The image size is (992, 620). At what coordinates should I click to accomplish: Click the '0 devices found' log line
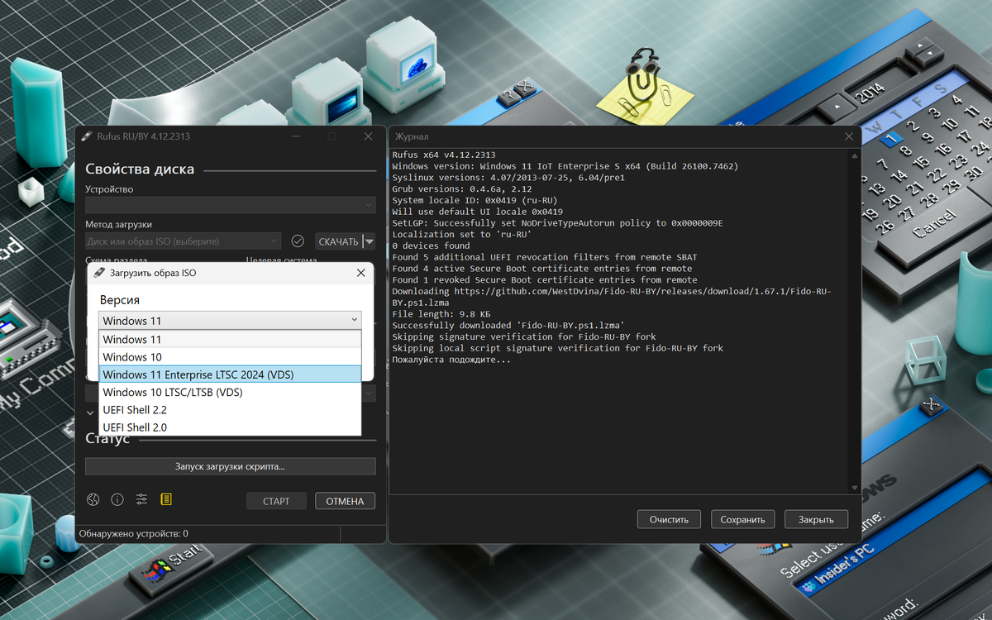tap(431, 246)
